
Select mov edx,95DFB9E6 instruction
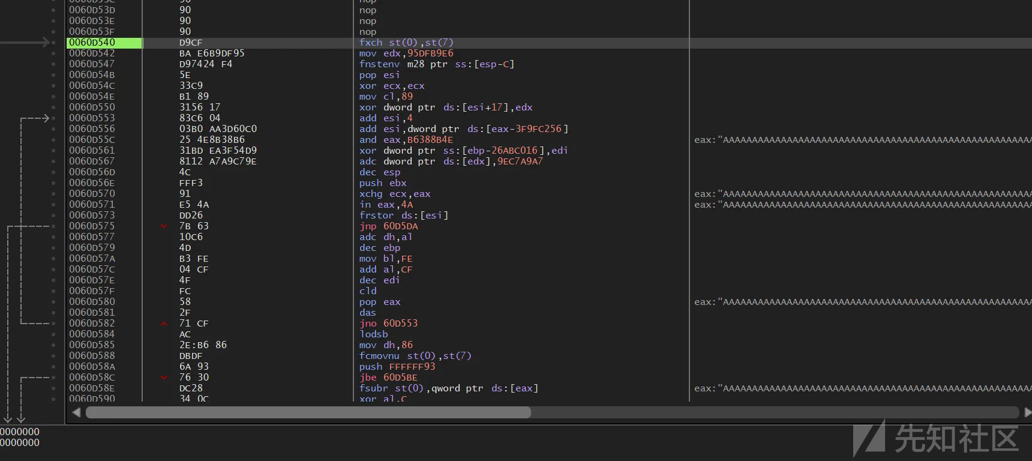tap(406, 53)
